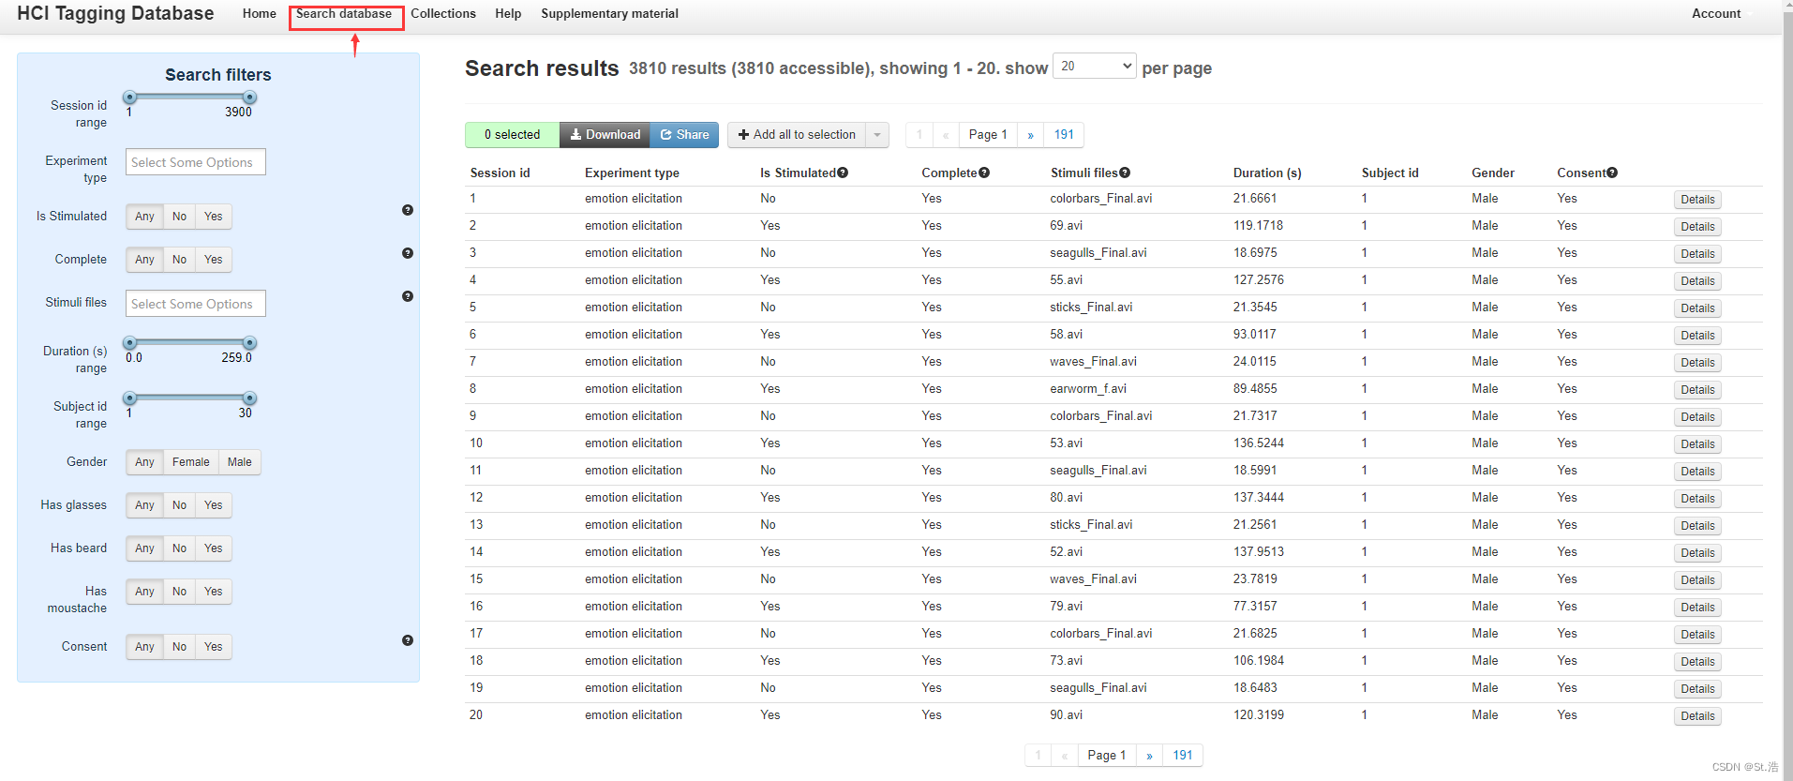1793x781 pixels.
Task: Expand the Add all to selection caret
Action: [x=877, y=135]
